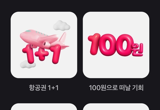Tap the last zero of the 100 graphic
Image resolution: width=160 pixels, height=110 pixels.
point(125,45)
